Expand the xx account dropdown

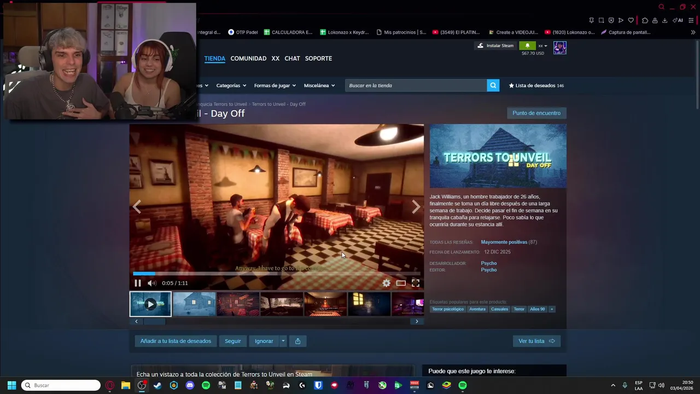(x=542, y=46)
